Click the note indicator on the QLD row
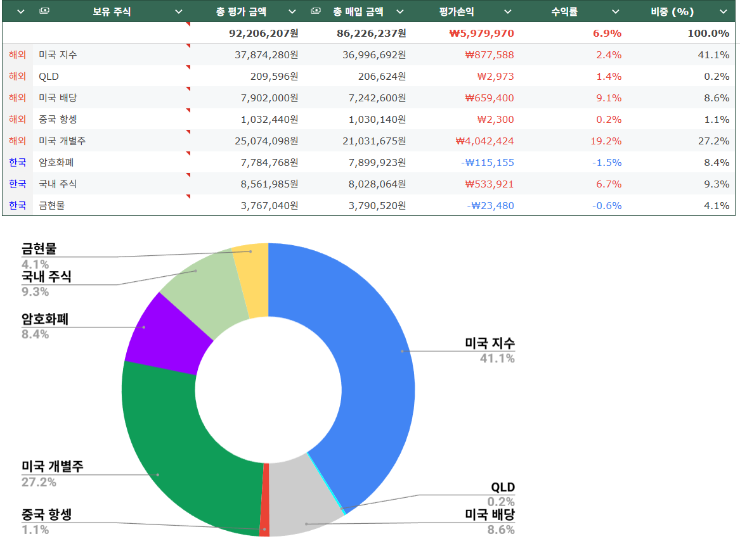740x546 pixels. point(188,67)
